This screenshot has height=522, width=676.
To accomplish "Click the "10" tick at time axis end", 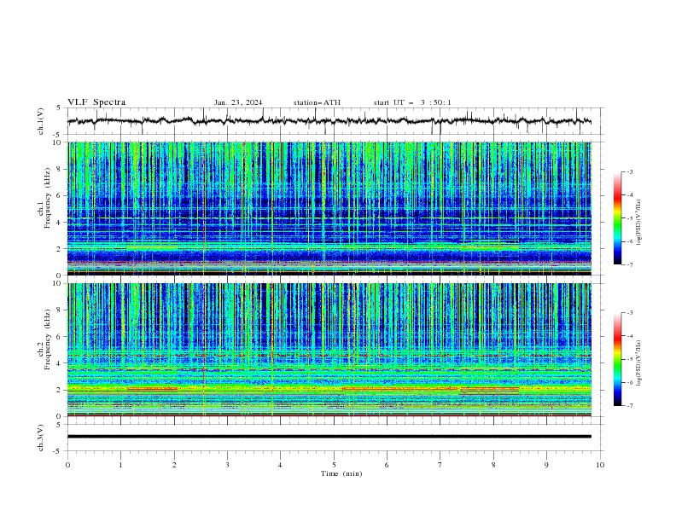I will click(x=600, y=465).
